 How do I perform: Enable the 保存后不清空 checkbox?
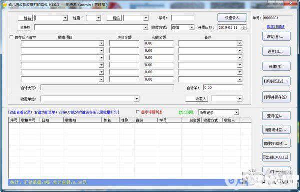tap(11, 37)
